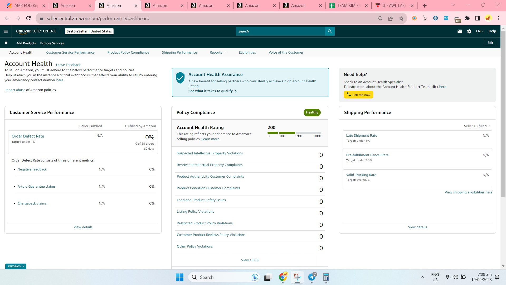Click the Amazon Seller Central logo
Image resolution: width=506 pixels, height=285 pixels.
click(x=36, y=31)
